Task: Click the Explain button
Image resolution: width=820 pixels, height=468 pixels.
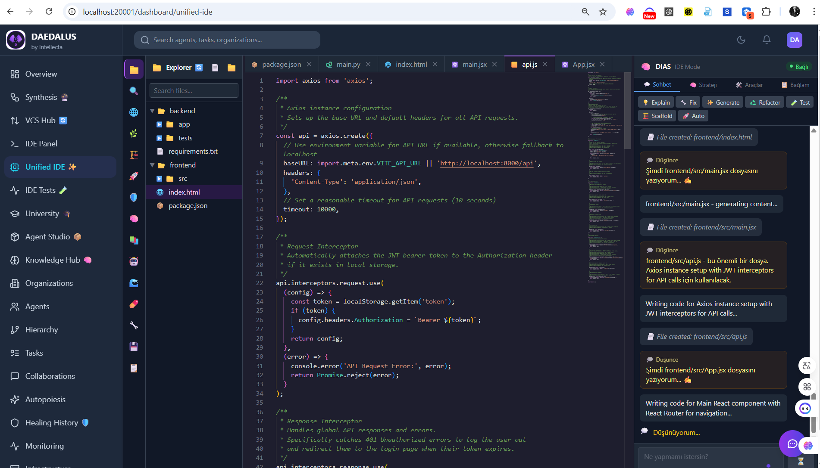Action: [x=656, y=102]
